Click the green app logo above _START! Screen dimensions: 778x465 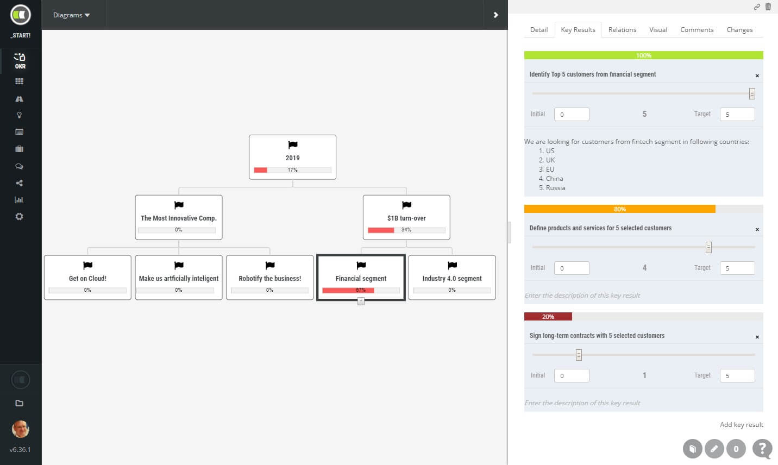tap(20, 15)
